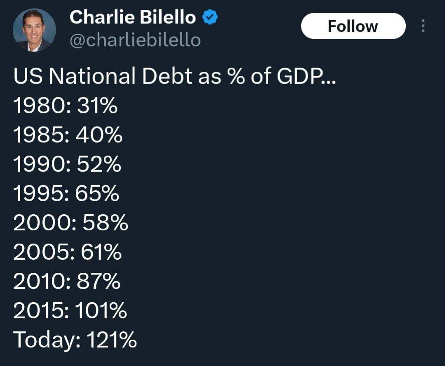Select the '2010: 87%' line
The height and width of the screenshot is (366, 445).
tap(67, 281)
